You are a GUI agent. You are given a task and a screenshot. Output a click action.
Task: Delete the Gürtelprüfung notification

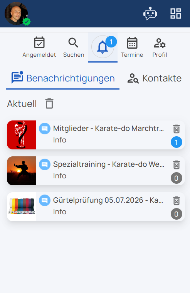tap(177, 201)
